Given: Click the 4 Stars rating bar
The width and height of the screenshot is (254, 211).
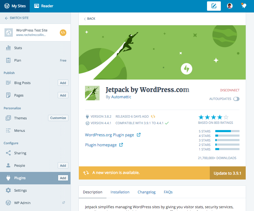Looking at the screenshot, I should 227,136.
